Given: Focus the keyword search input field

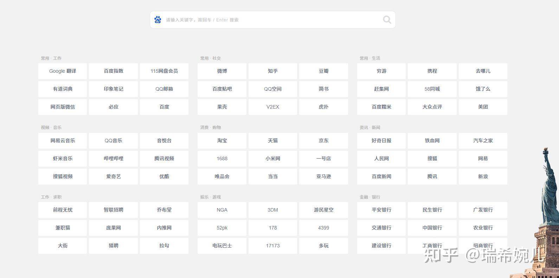Looking at the screenshot, I should tap(272, 20).
